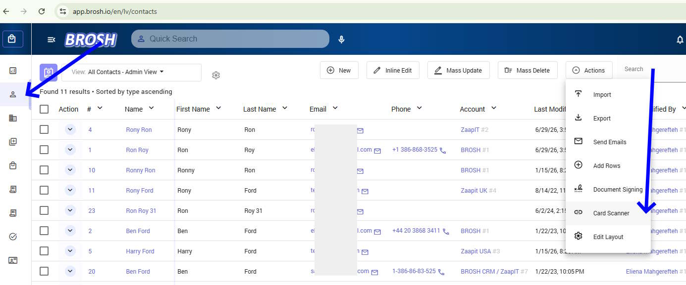Click the purple calendar contact icon
This screenshot has width=686, height=285.
(49, 72)
